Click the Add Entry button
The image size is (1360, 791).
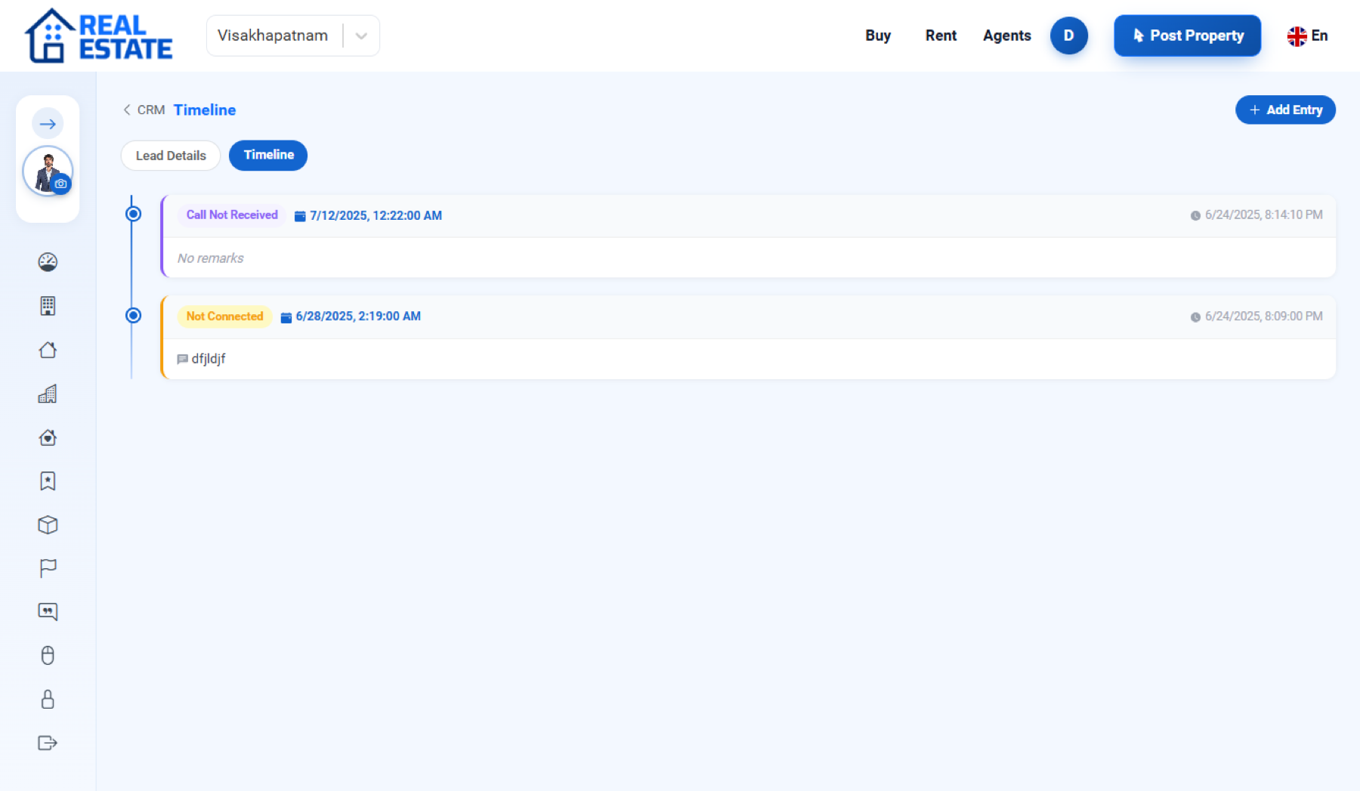point(1285,110)
